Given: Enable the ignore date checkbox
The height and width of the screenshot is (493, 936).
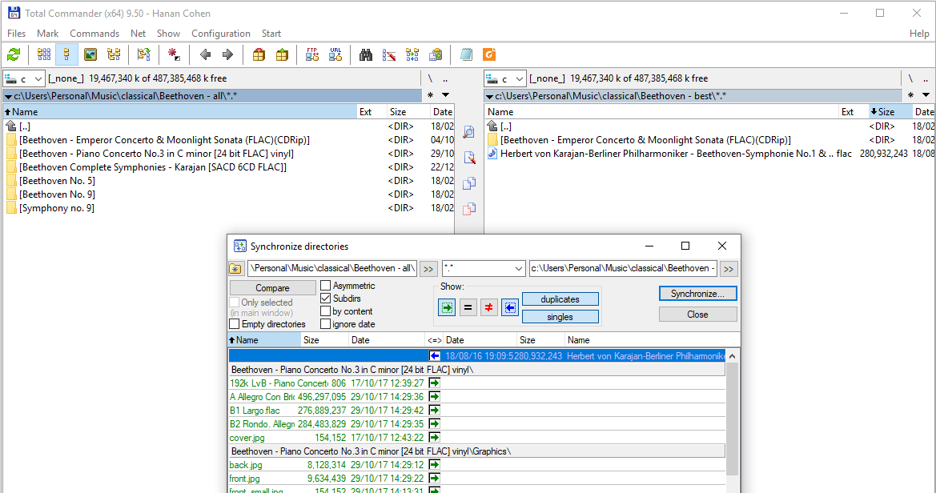Looking at the screenshot, I should (x=325, y=324).
